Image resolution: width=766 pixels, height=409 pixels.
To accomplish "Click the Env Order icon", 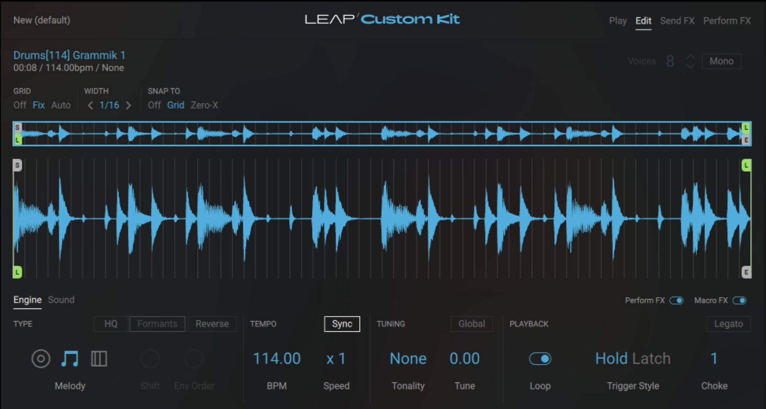I will point(194,358).
